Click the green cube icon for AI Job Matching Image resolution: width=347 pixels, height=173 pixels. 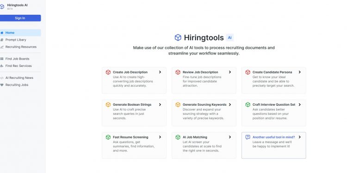click(x=178, y=137)
